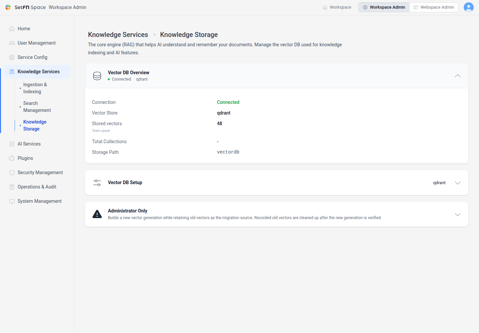
Task: Click the vectordb storage path value
Action: point(228,152)
